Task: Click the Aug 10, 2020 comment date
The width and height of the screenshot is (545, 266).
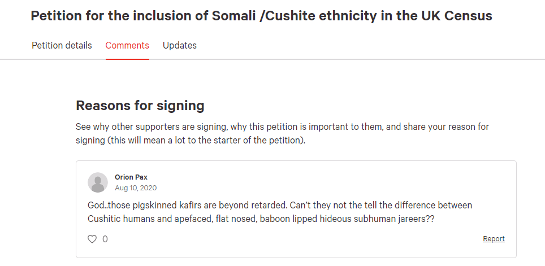Action: click(136, 188)
